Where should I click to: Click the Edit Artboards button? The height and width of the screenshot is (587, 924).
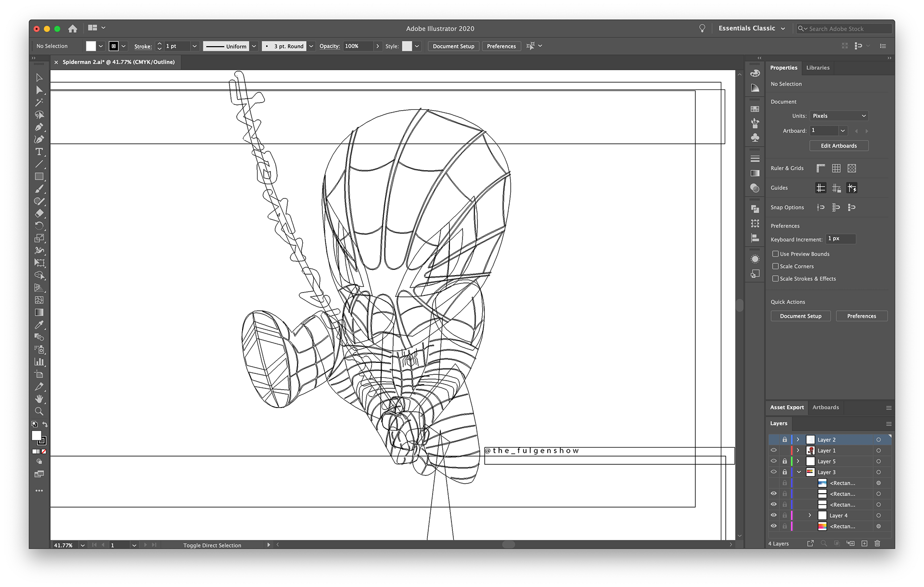839,146
